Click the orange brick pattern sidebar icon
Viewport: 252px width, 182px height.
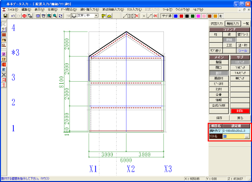(x=3, y=35)
